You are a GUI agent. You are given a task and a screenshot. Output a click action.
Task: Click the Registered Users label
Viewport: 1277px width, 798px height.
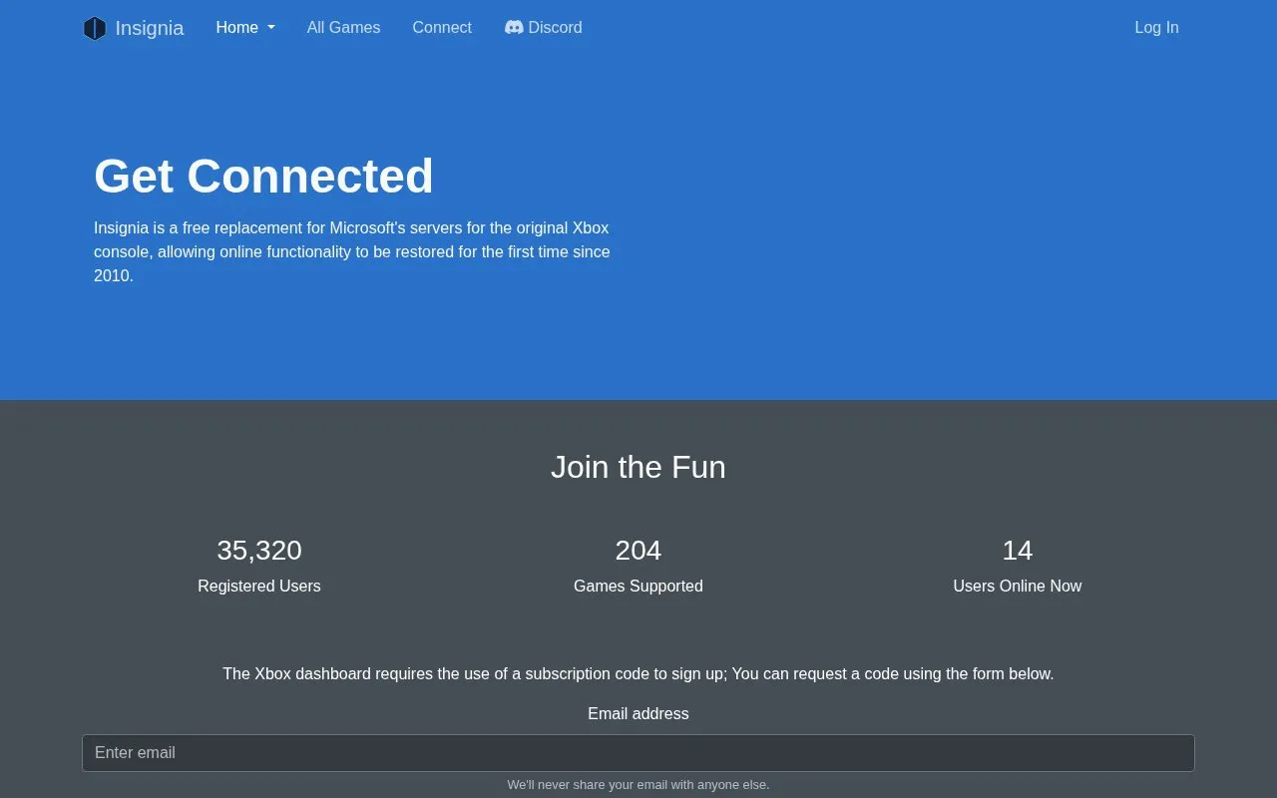click(259, 587)
